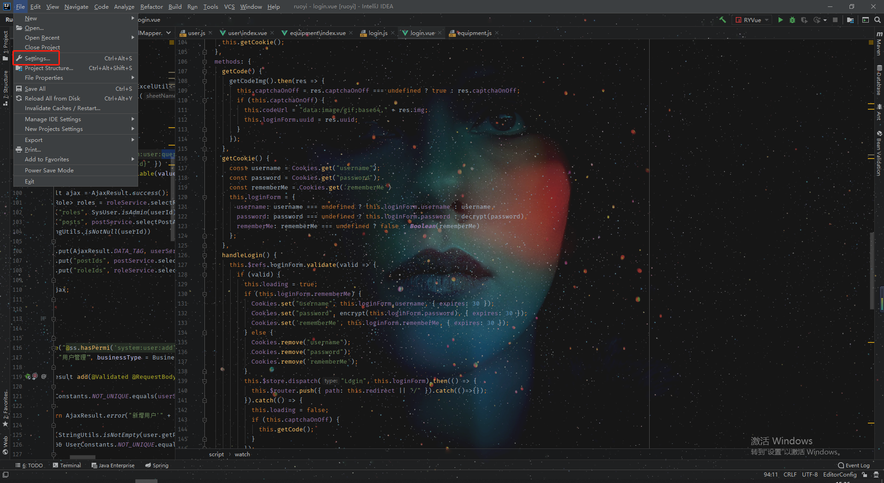Click CRLF line separator in status bar

tap(790, 475)
